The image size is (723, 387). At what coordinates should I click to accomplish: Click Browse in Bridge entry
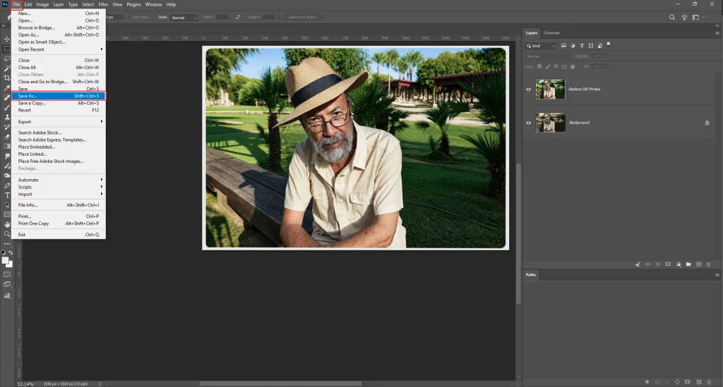click(59, 27)
